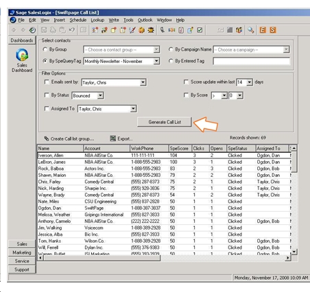Select the By Group radio button

(45, 49)
